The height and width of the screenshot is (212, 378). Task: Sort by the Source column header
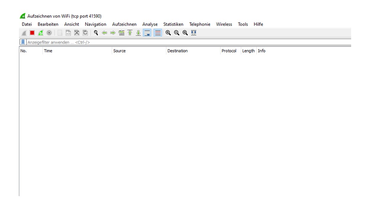[139, 51]
